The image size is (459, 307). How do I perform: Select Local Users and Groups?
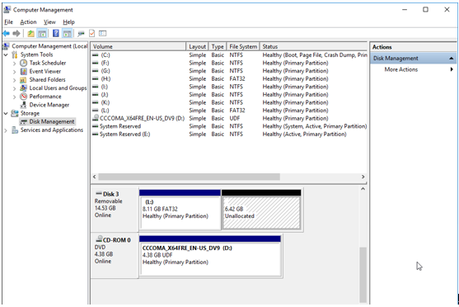pyautogui.click(x=58, y=88)
